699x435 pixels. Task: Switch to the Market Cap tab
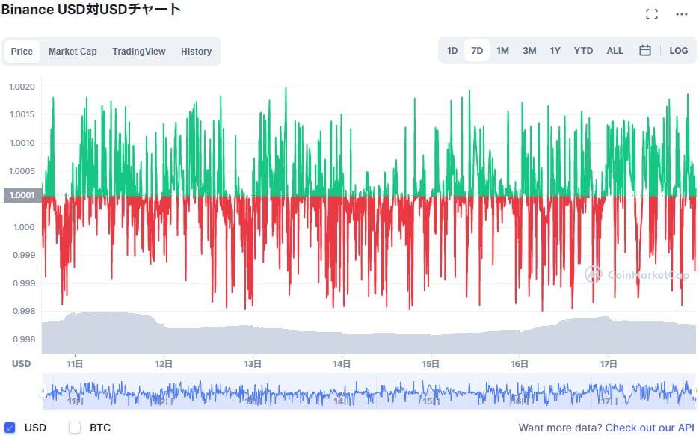pos(73,52)
